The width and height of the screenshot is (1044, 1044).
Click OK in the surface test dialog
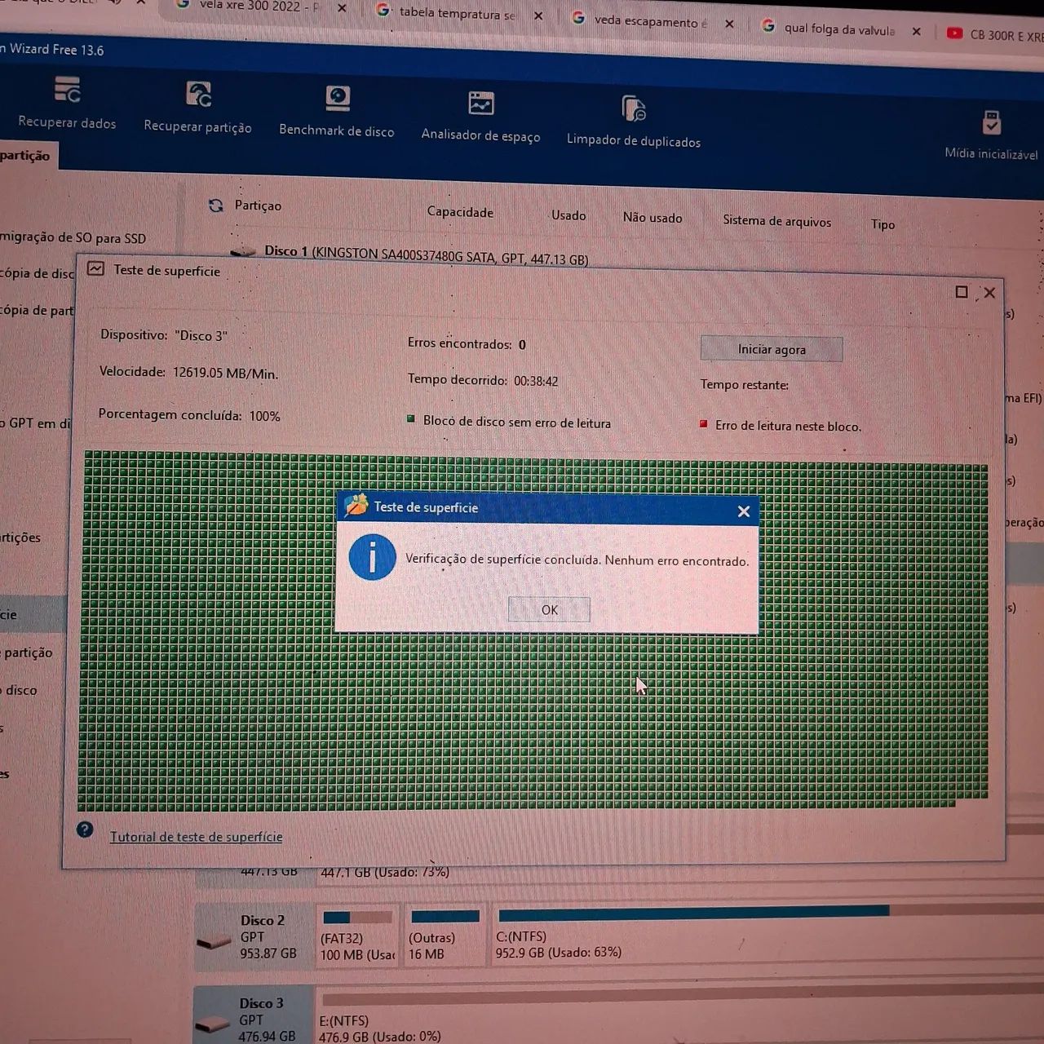[549, 609]
